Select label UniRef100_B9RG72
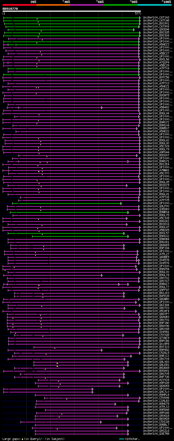The height and width of the screenshot is (441, 174). click(156, 122)
